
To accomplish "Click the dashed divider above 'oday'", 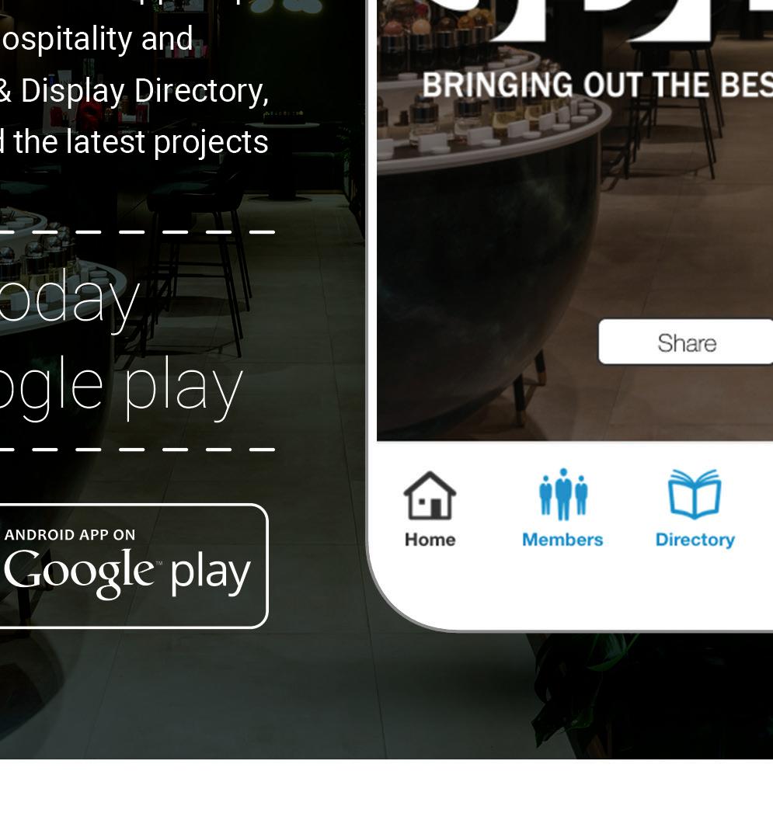I will pyautogui.click(x=138, y=231).
